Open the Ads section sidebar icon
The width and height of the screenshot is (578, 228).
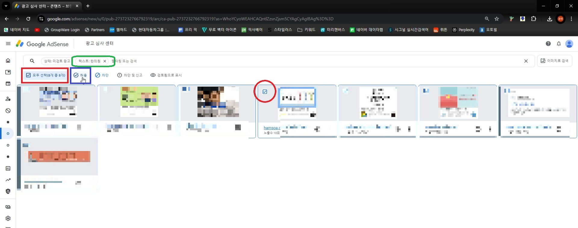pos(8,72)
